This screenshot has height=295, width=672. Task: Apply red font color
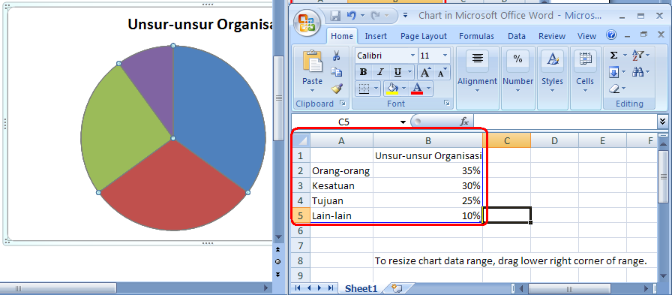[x=416, y=89]
